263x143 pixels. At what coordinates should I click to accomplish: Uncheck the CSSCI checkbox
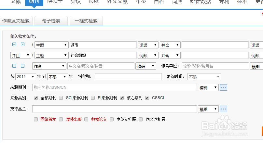tap(147, 98)
